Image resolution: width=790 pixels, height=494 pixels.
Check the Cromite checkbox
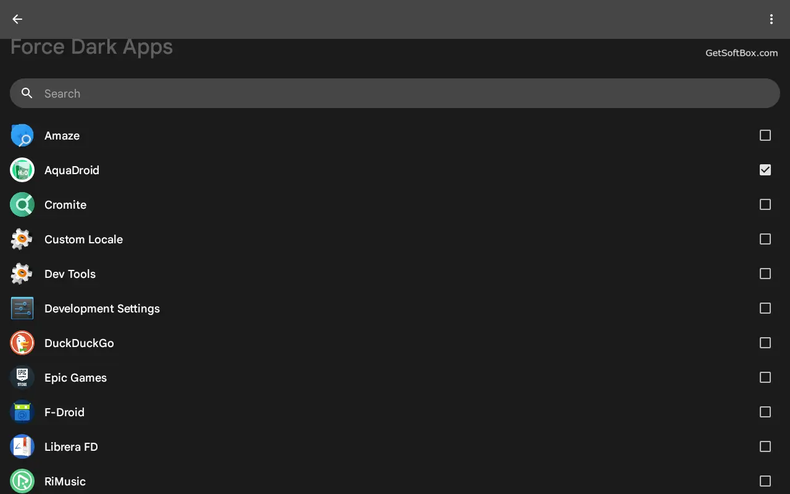765,204
